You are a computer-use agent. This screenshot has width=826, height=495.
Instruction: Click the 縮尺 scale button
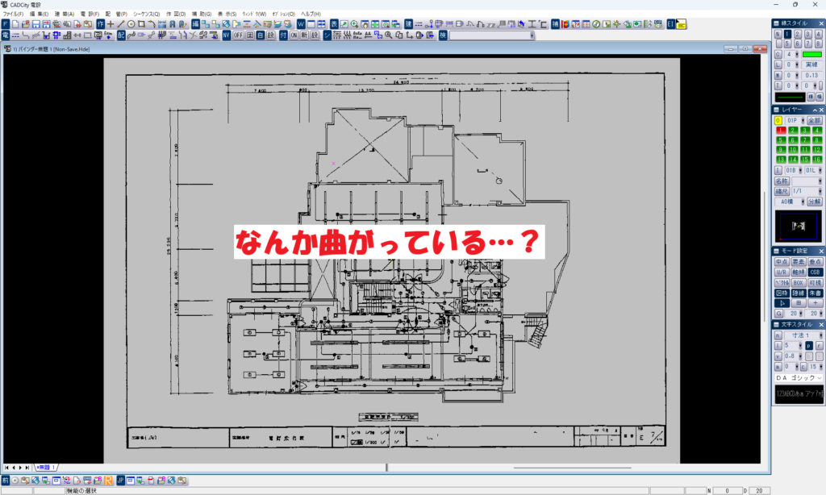click(x=782, y=191)
